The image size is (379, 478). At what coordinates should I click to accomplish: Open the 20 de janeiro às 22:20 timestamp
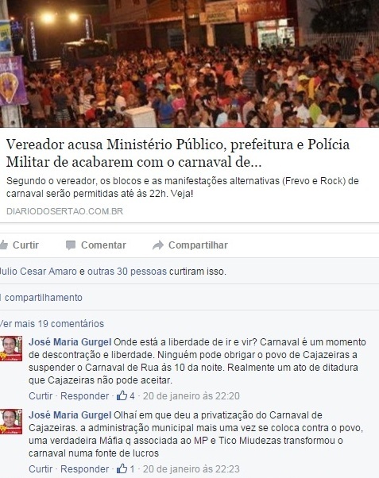(191, 395)
